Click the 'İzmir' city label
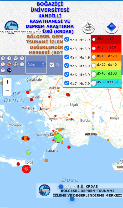The height and width of the screenshot is (208, 123). point(44,109)
